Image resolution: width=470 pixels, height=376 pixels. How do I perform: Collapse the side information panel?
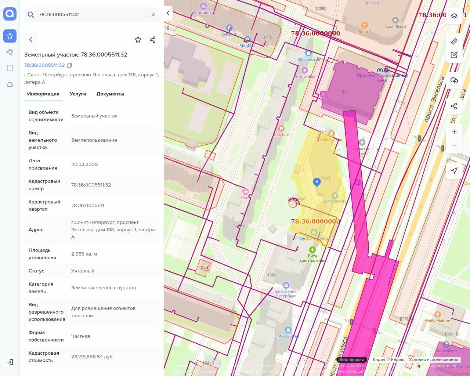pyautogui.click(x=168, y=13)
